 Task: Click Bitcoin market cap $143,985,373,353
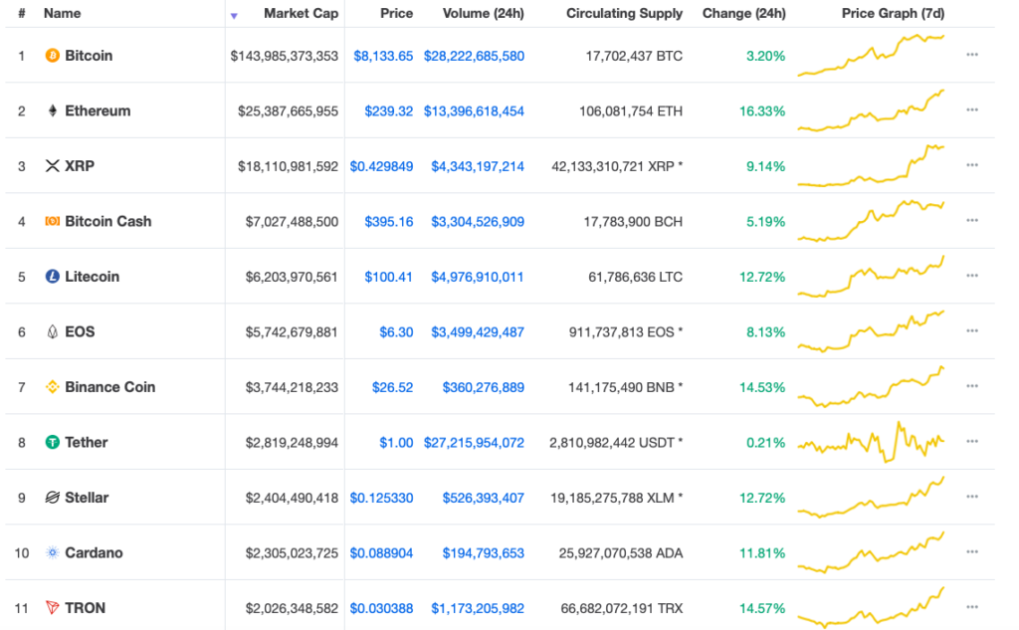coord(284,56)
